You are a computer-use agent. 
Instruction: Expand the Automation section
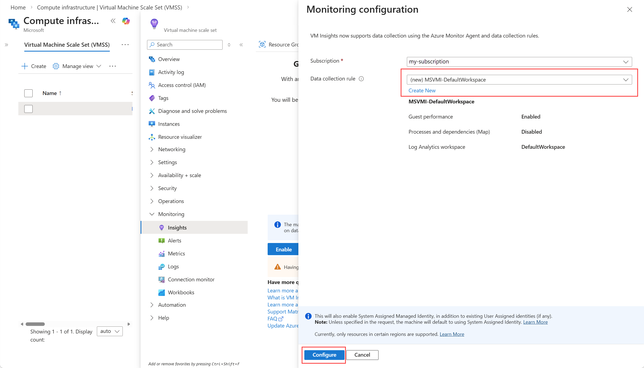pos(152,305)
